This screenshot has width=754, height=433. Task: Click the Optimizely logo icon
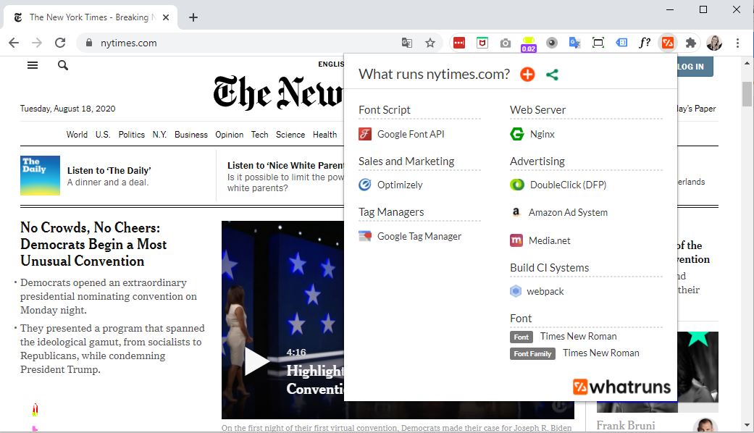(x=365, y=185)
